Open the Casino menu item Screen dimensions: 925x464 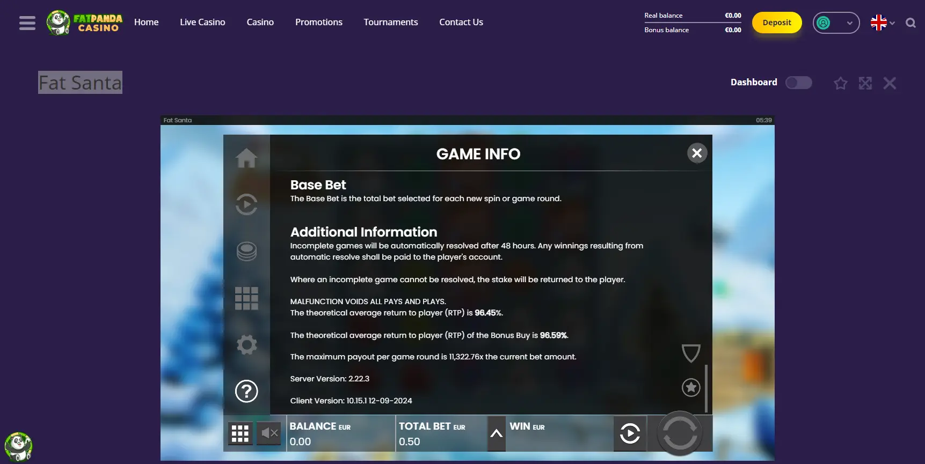(x=260, y=22)
